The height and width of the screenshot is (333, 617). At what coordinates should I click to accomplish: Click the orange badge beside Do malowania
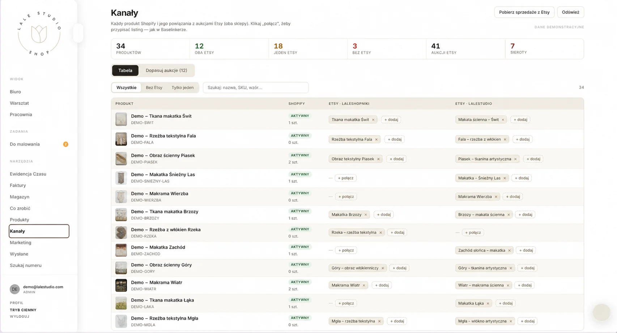(65, 144)
